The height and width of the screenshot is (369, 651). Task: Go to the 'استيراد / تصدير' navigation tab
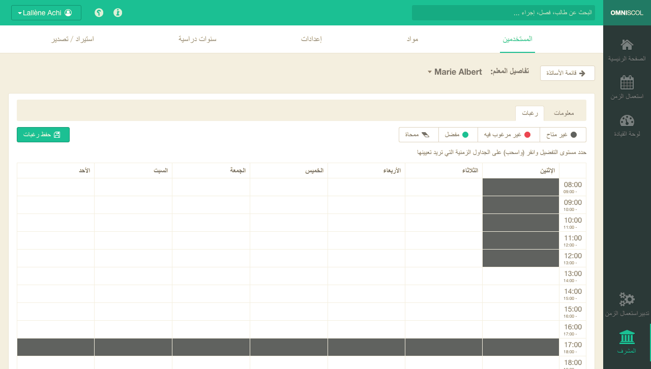[x=72, y=39]
